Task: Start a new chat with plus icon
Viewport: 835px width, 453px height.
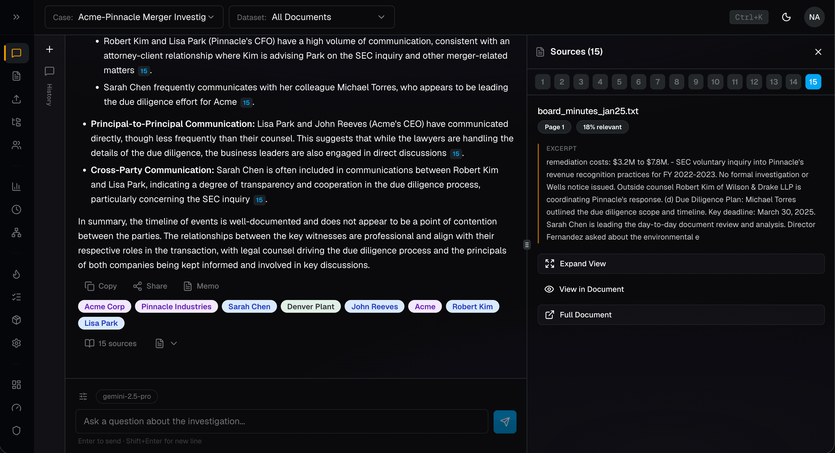Action: (50, 49)
